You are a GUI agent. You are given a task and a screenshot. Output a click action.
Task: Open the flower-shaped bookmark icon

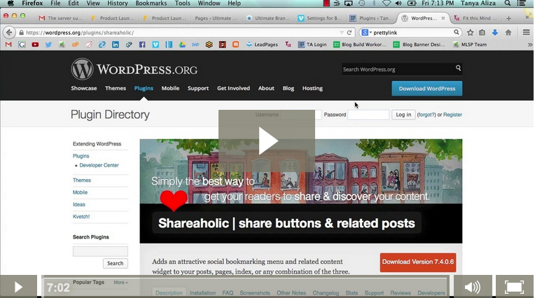pos(209,44)
